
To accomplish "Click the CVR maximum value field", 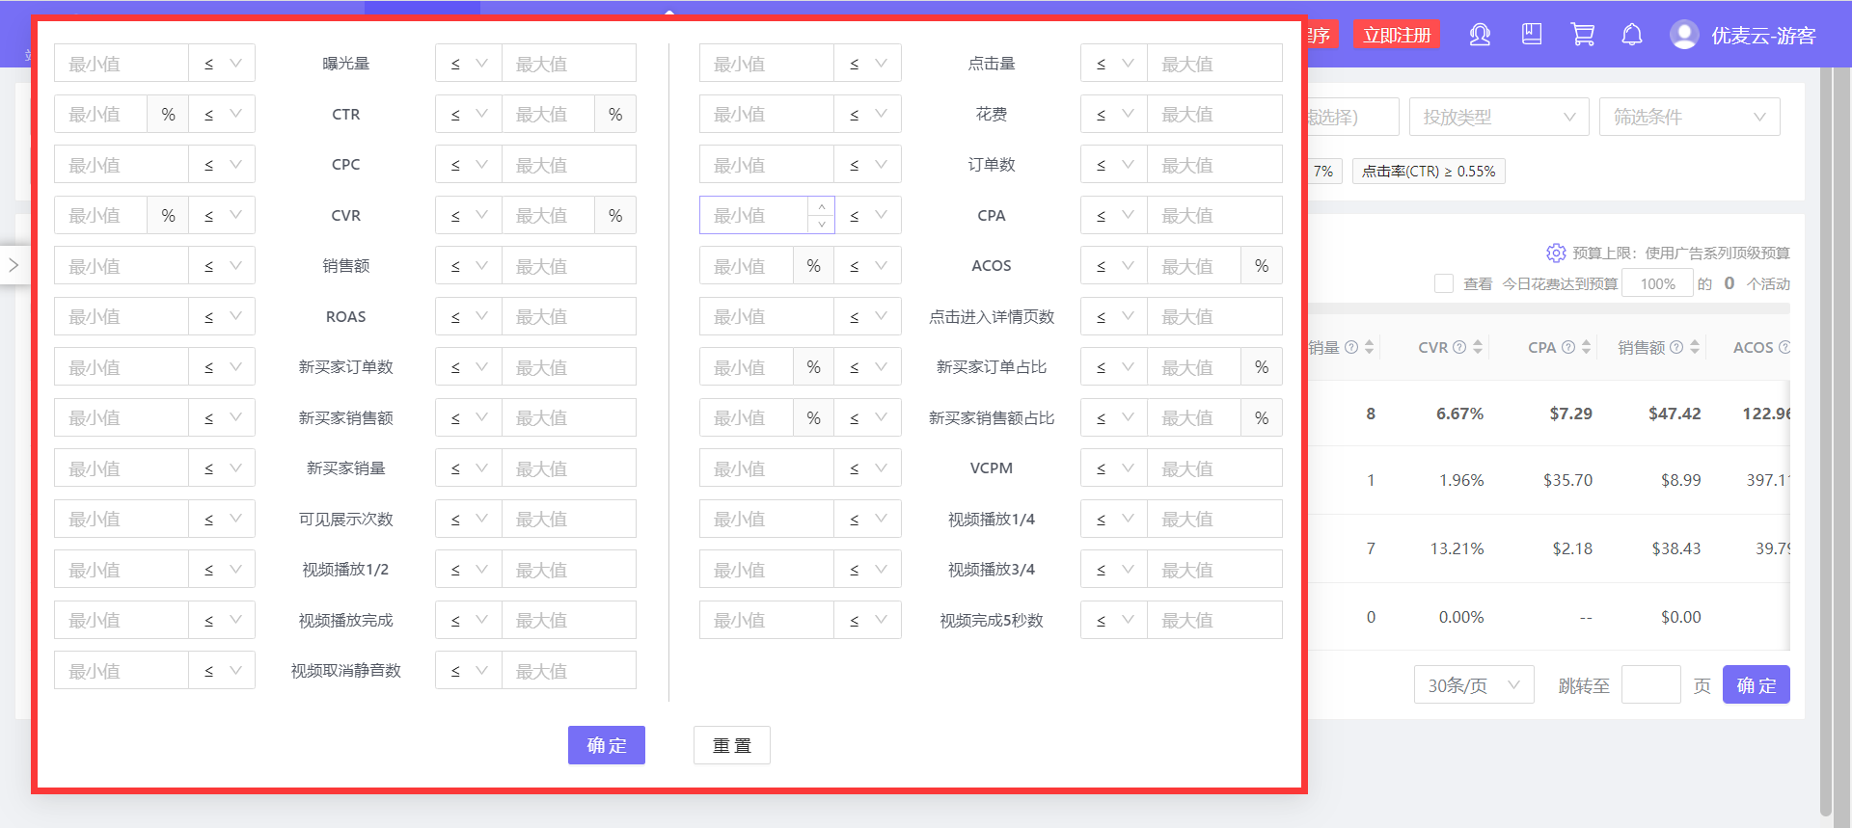I will tap(548, 216).
